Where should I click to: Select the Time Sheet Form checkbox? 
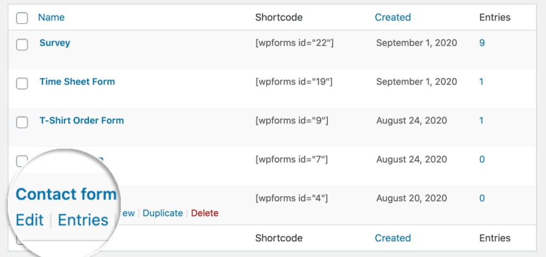click(x=22, y=84)
